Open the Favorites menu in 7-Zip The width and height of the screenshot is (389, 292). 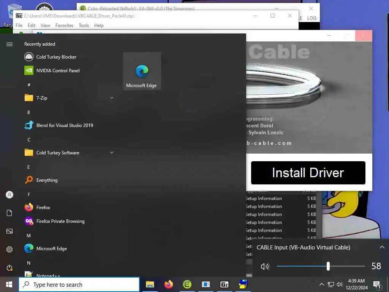pos(64,25)
